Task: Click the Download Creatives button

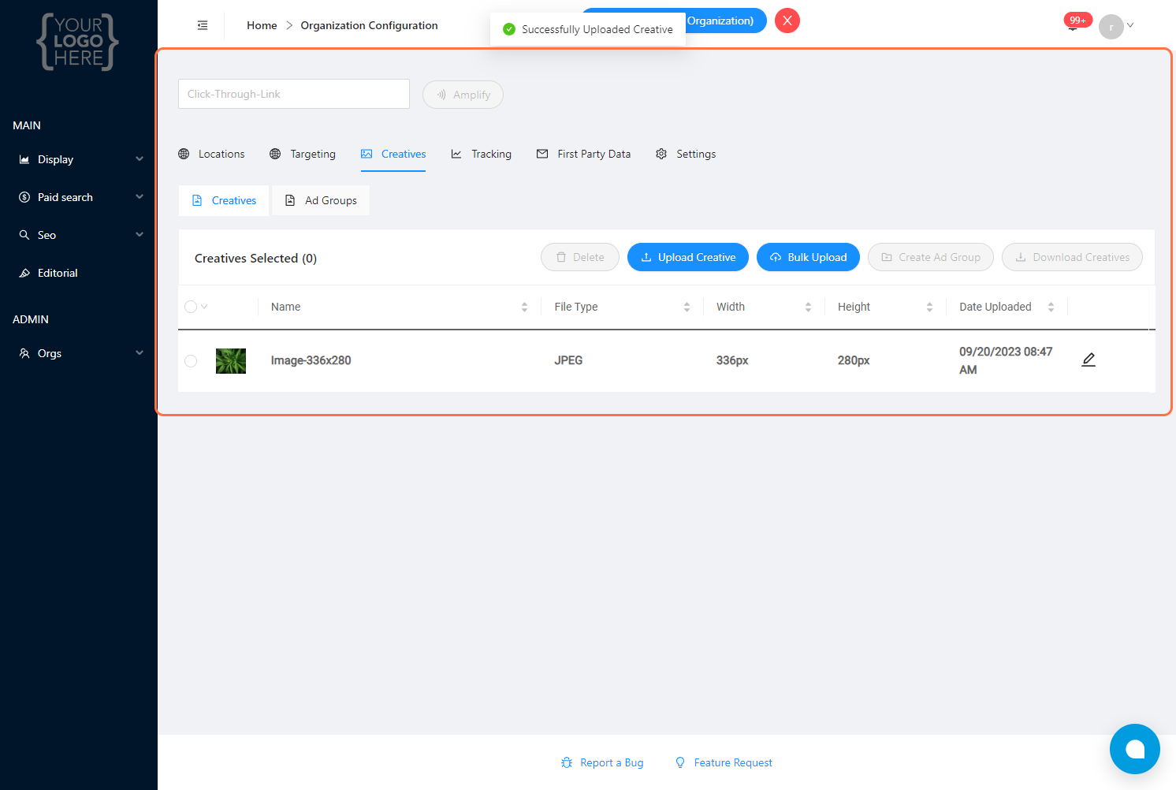Action: tap(1072, 257)
